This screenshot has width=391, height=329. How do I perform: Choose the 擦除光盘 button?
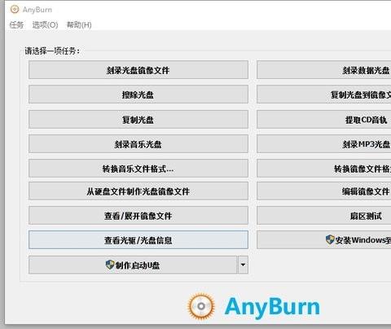pyautogui.click(x=138, y=94)
